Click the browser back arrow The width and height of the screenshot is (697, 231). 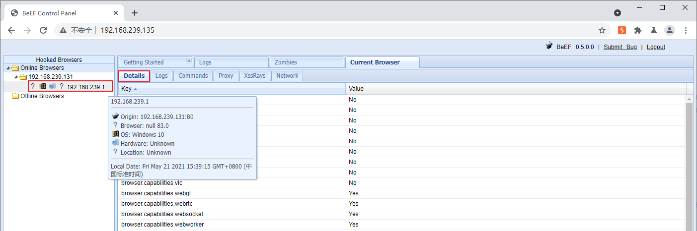[x=11, y=30]
